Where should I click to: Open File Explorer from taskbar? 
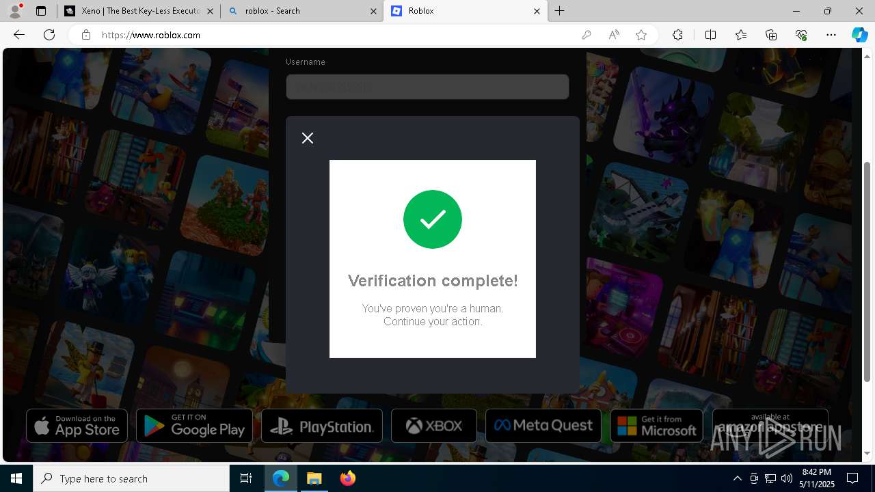pyautogui.click(x=314, y=478)
